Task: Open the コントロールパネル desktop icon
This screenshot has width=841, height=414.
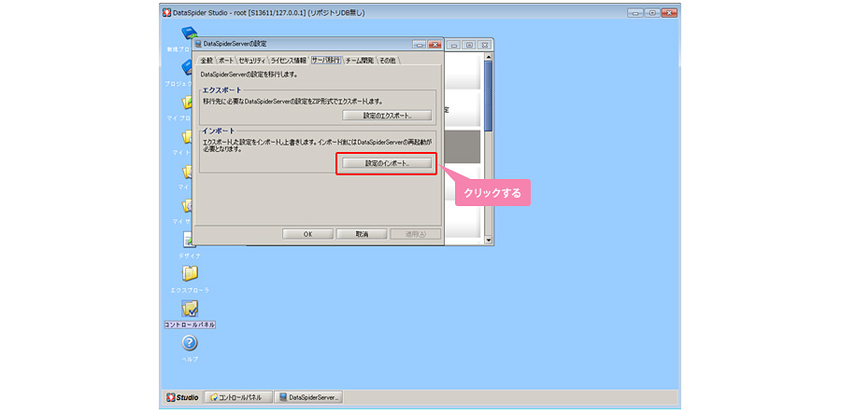Action: [x=190, y=309]
